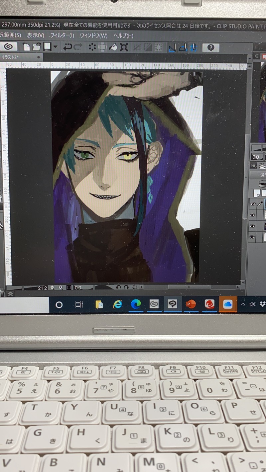Clear the layer contents with Delete icon
Image resolution: width=266 pixels, height=472 pixels.
pos(92,47)
